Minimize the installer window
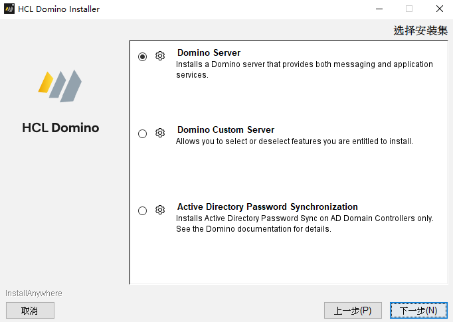Screen dimensions: 453x322 379,9
